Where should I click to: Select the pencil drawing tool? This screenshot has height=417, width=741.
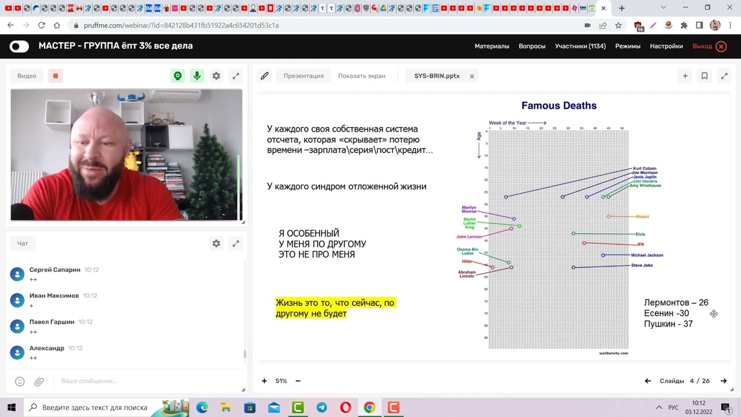265,76
